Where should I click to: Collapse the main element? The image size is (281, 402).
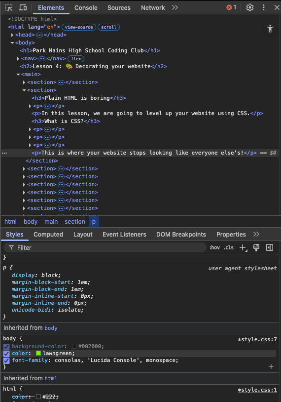click(x=18, y=75)
